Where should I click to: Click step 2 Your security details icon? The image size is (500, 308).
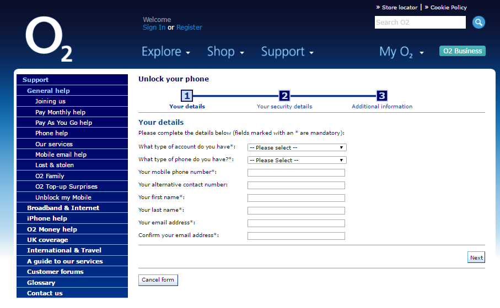[284, 96]
